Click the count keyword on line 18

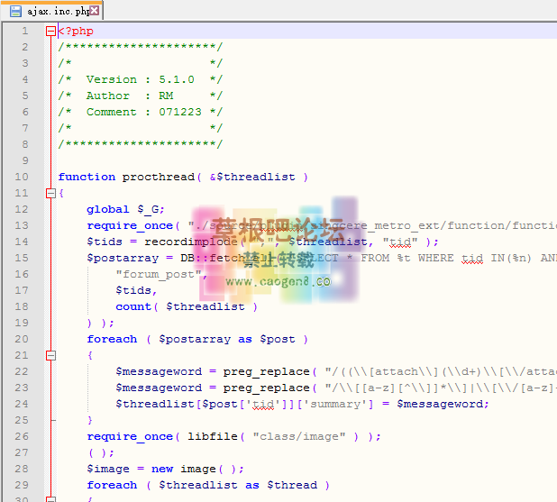(x=133, y=306)
